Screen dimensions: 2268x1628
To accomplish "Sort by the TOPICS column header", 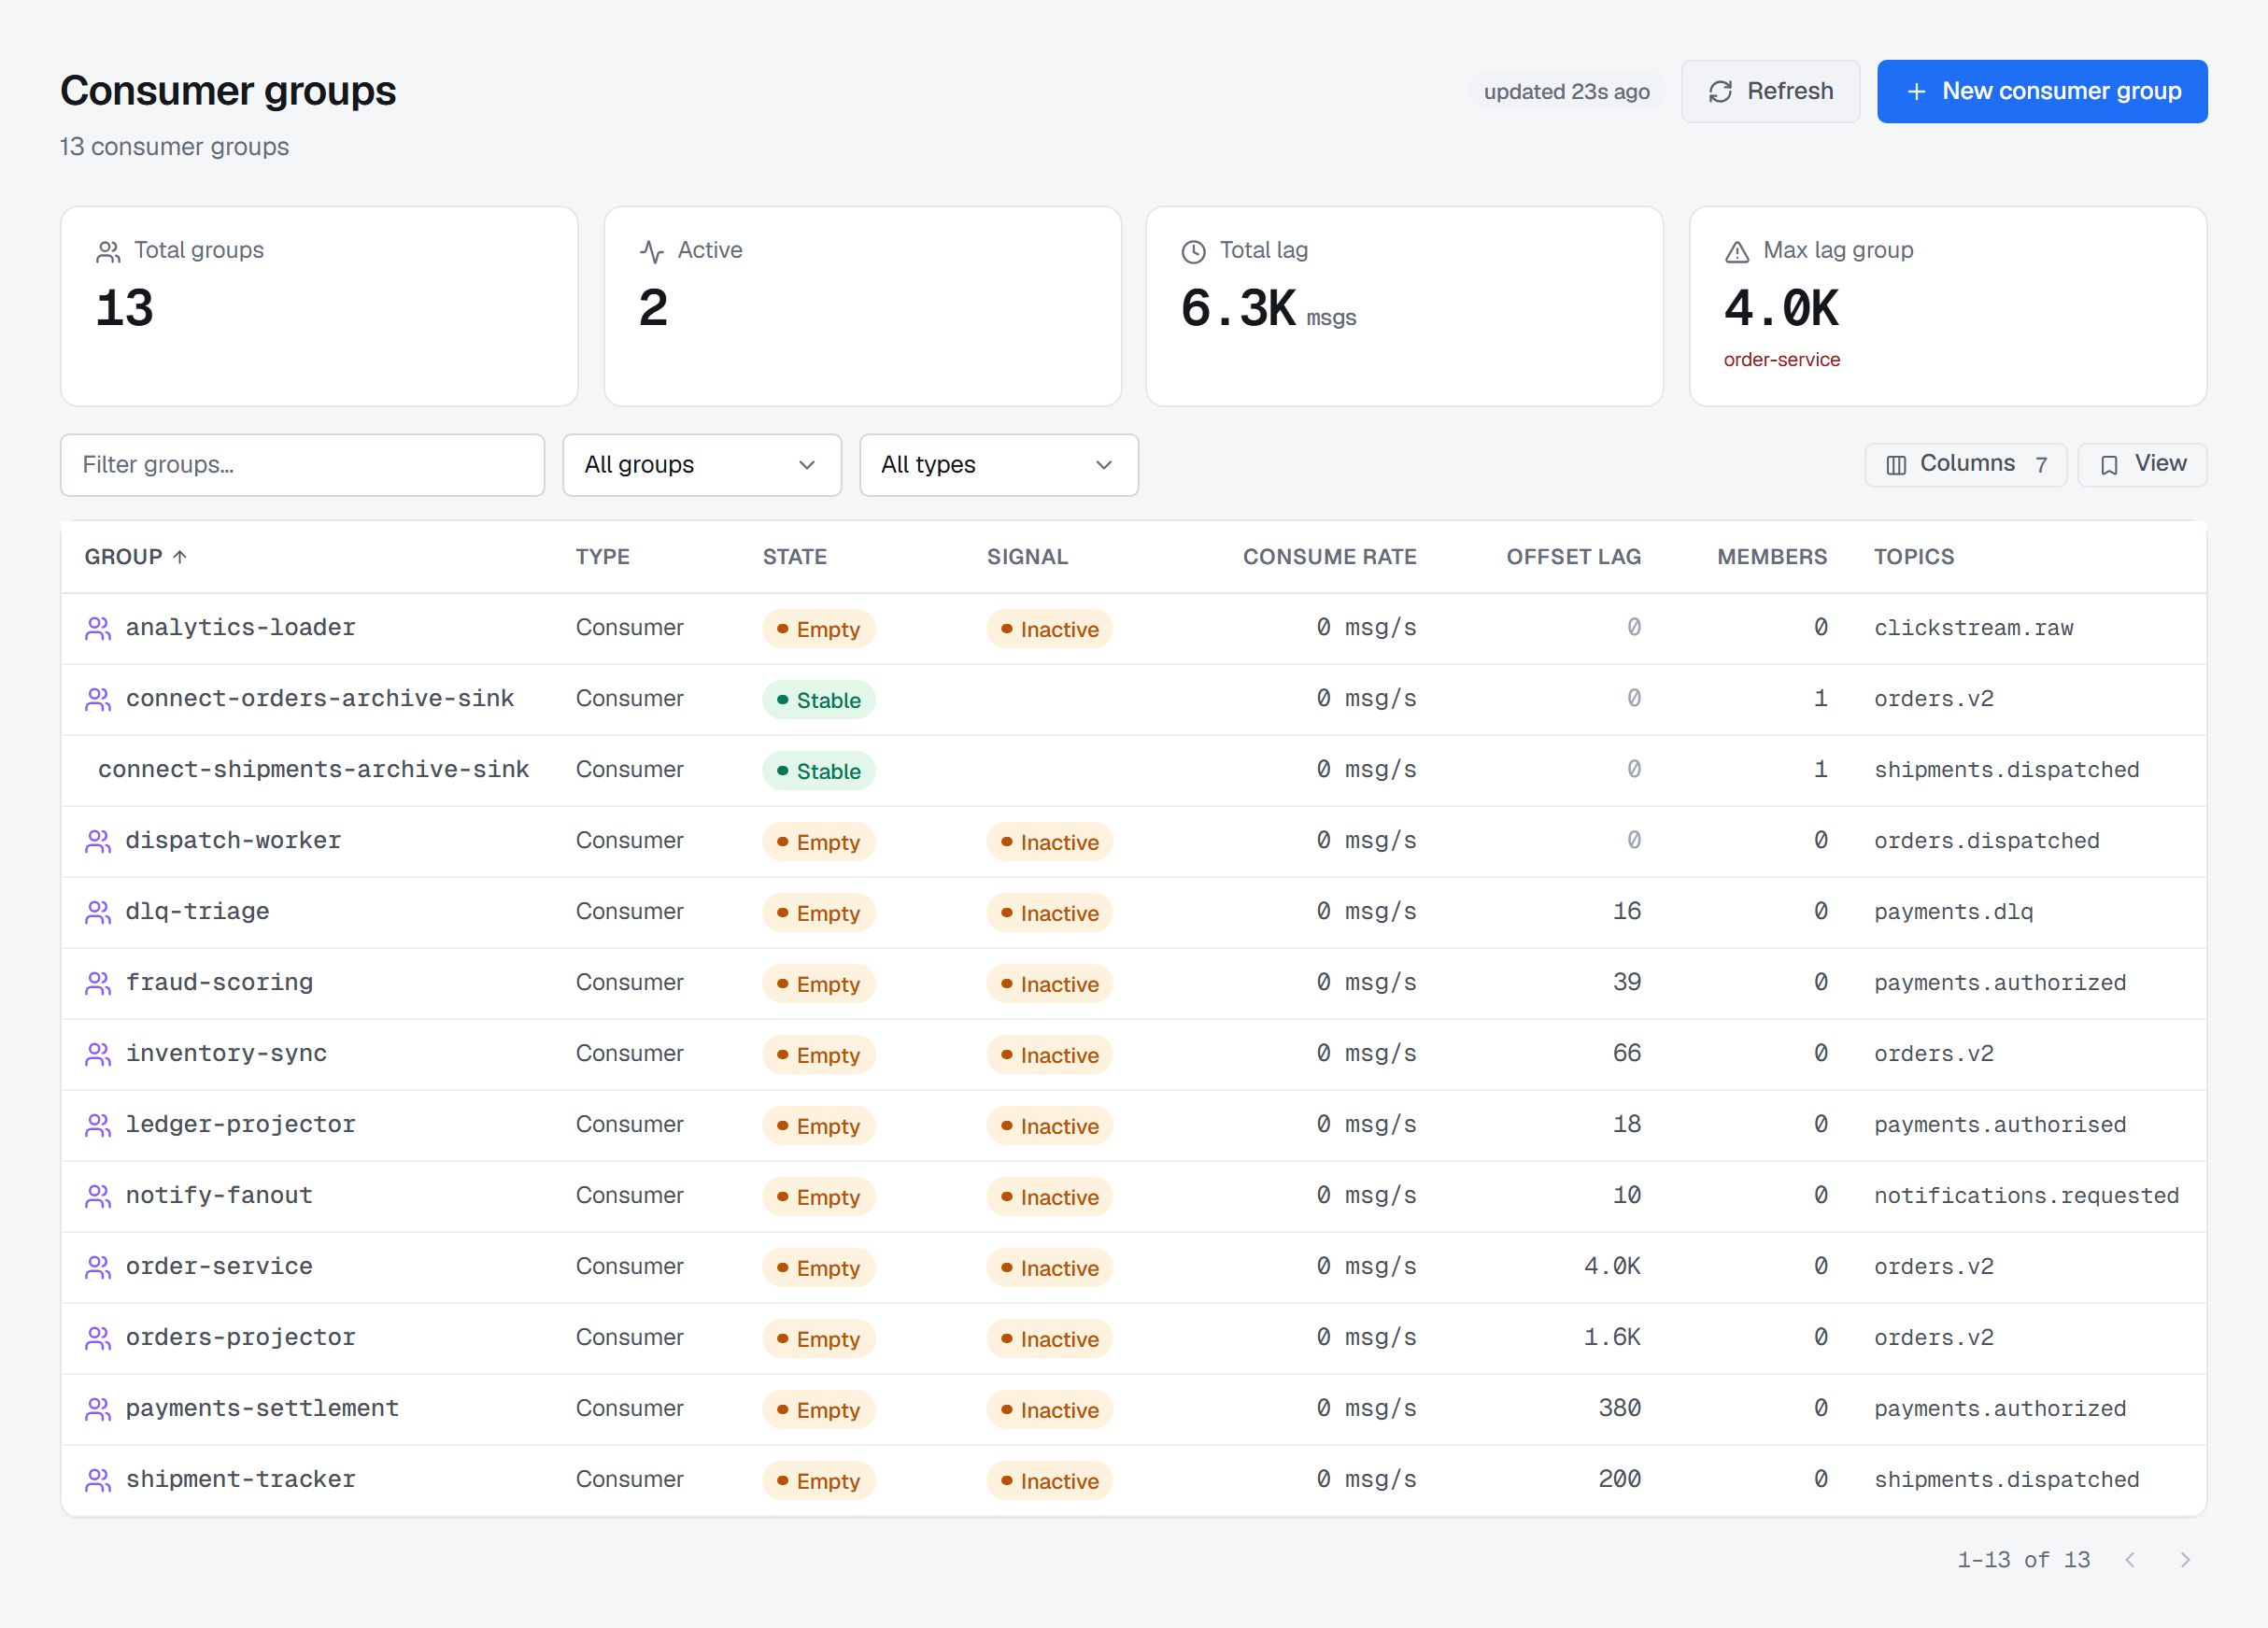I will [x=1914, y=557].
